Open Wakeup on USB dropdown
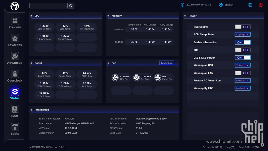268x151 pixels. click(x=243, y=65)
